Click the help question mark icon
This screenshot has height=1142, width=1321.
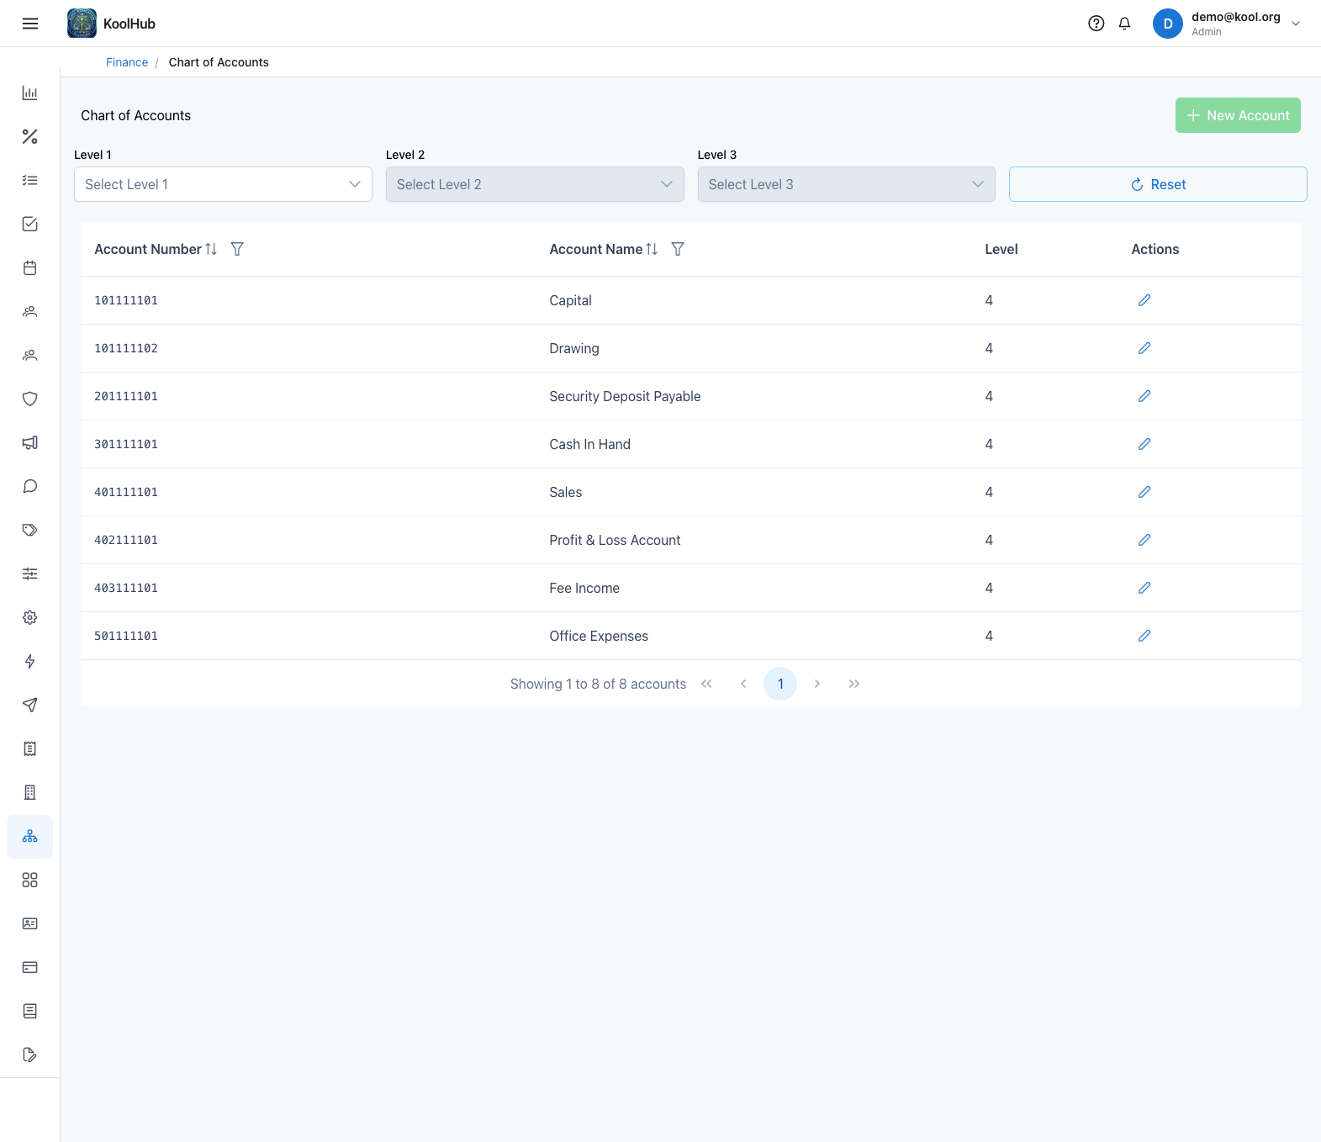point(1096,24)
